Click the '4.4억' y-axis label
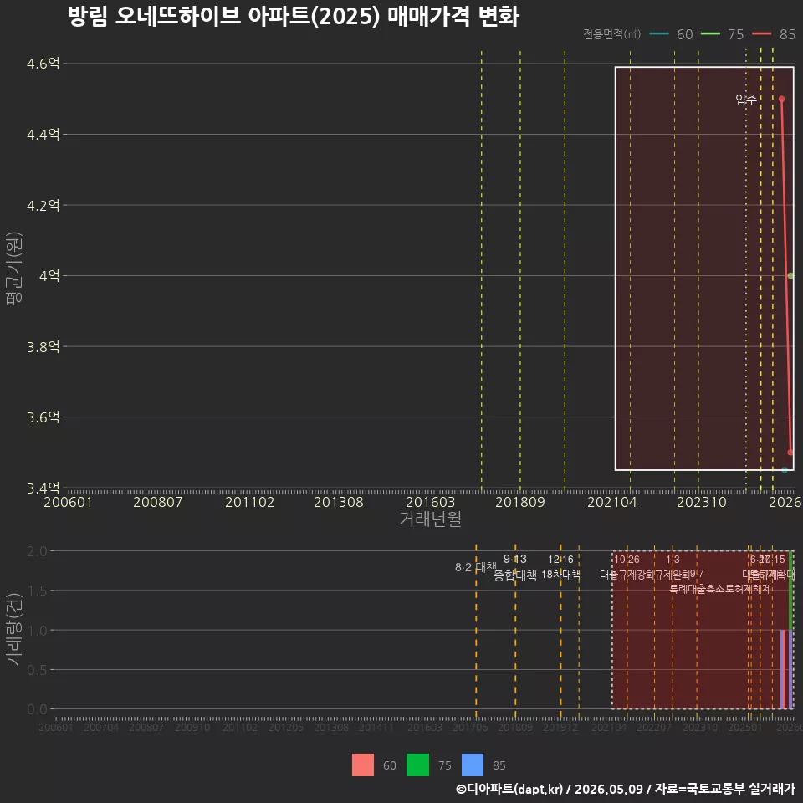803x803 pixels. [x=43, y=134]
